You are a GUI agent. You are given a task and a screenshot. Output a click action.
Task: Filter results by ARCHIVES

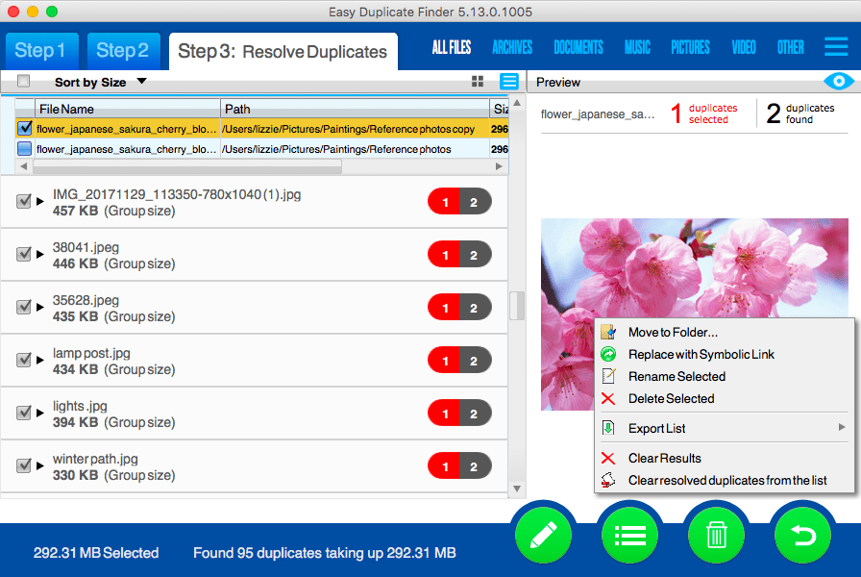point(512,47)
